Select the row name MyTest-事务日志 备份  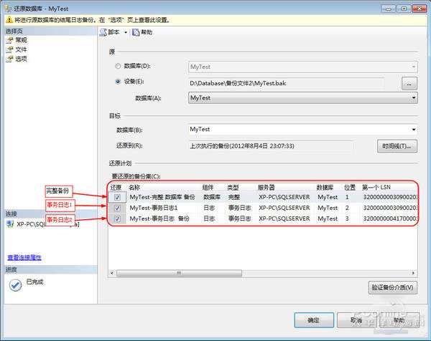click(159, 218)
